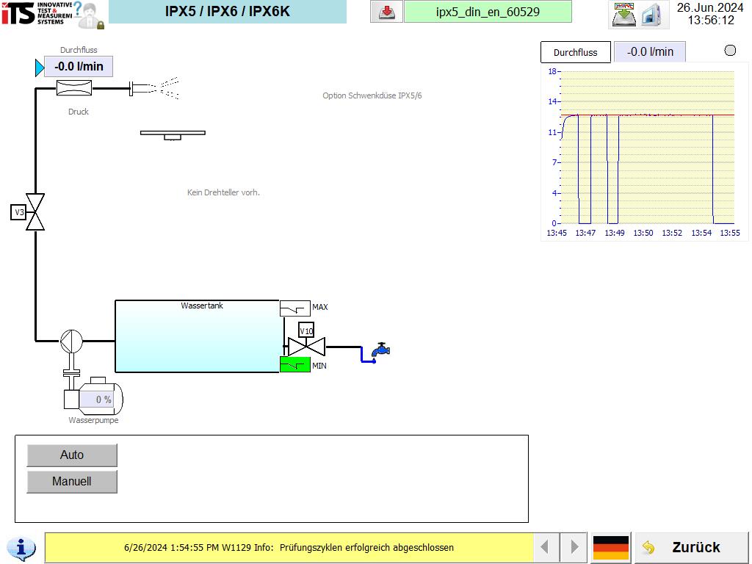Image resolution: width=752 pixels, height=564 pixels.
Task: Open the blue info icon
Action: [x=21, y=547]
